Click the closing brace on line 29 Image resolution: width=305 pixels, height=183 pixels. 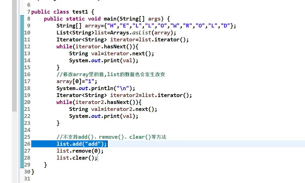[45, 165]
